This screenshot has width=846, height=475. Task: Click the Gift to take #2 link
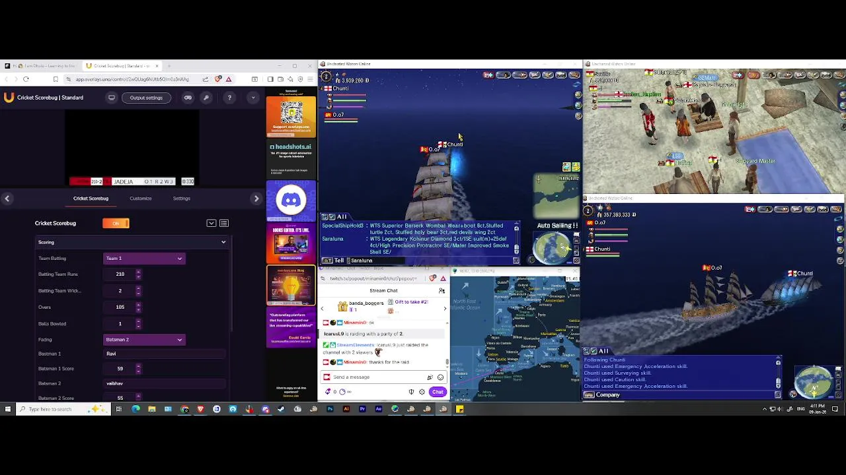411,302
